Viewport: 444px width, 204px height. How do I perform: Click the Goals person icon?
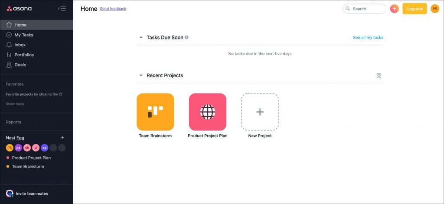9,65
